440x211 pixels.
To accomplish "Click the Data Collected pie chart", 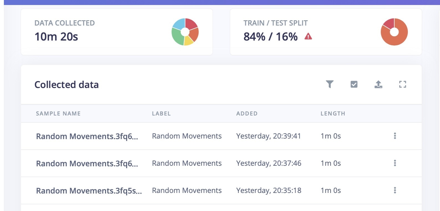I will coord(185,32).
